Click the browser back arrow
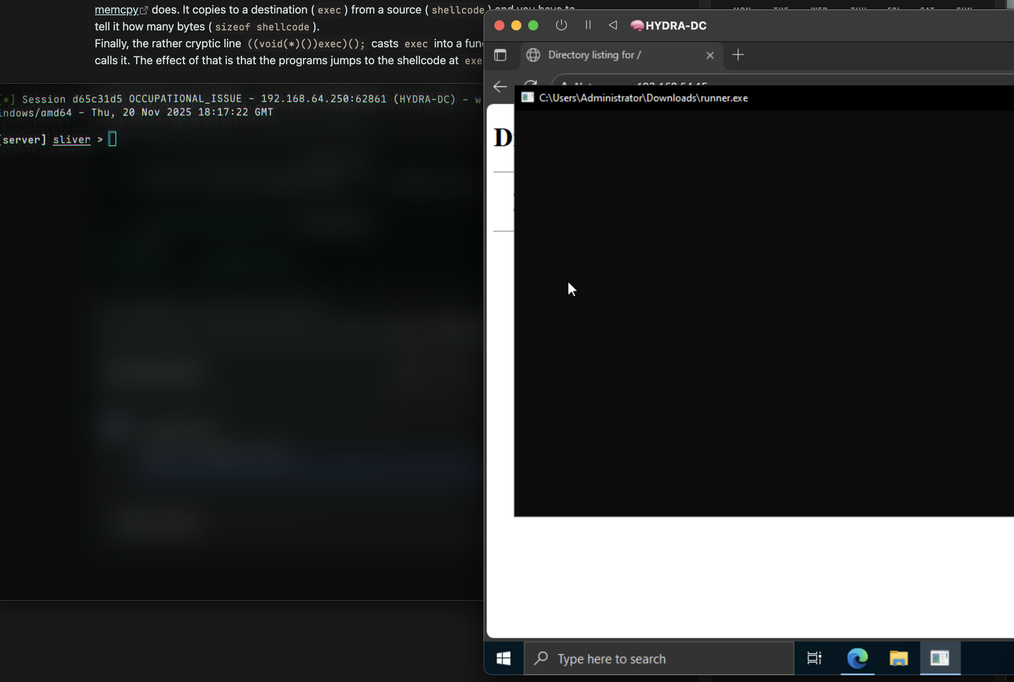The image size is (1014, 682). 500,87
